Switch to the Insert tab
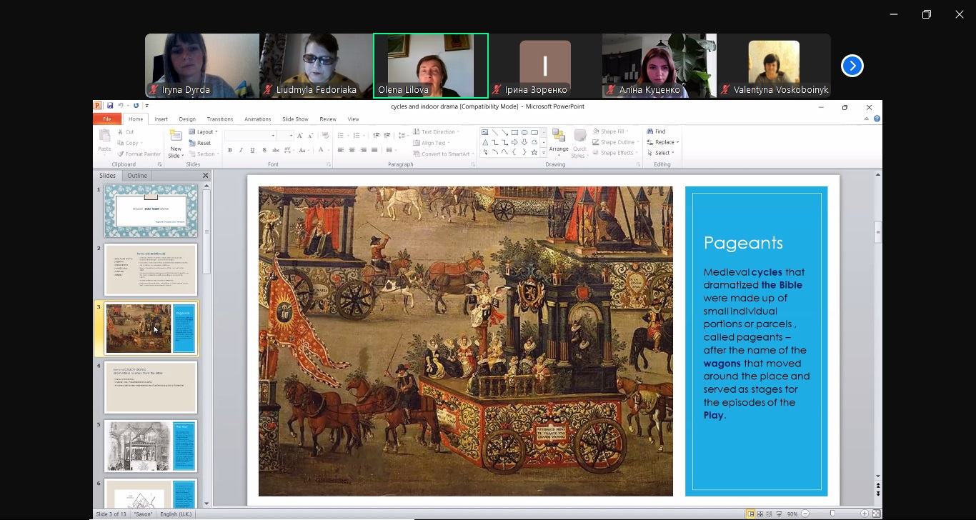 pyautogui.click(x=161, y=119)
